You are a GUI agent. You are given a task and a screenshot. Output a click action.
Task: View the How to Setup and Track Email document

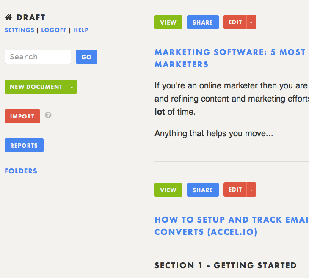168,190
